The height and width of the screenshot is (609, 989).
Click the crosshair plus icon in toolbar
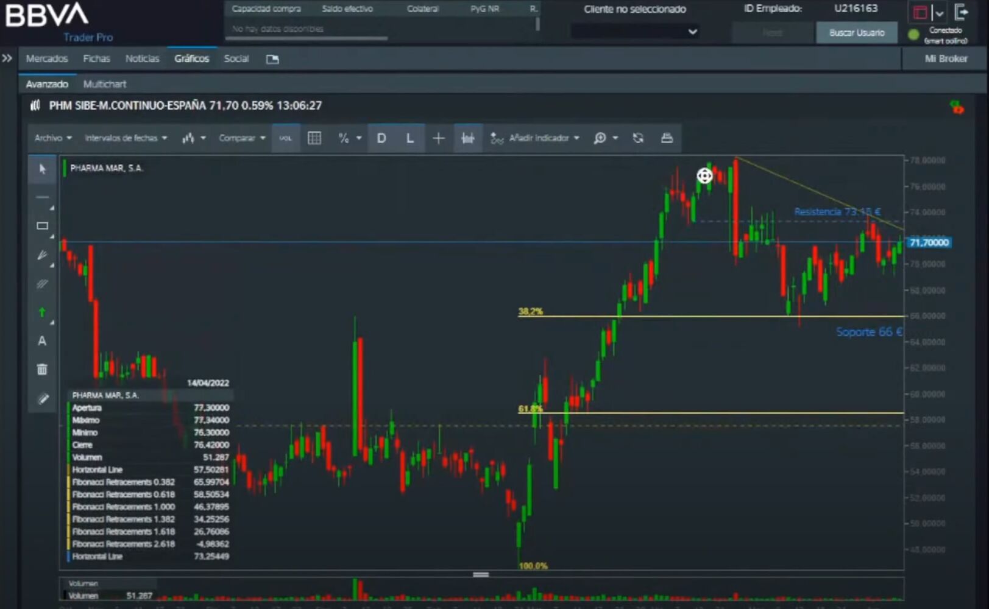(438, 138)
